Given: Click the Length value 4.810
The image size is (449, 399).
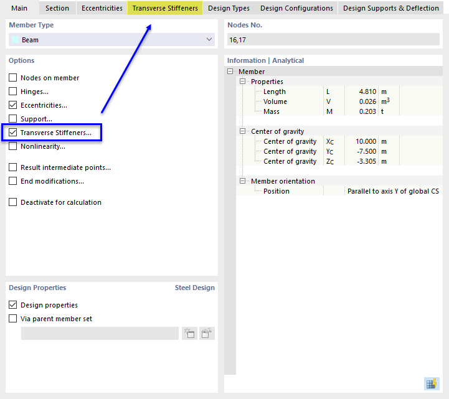Looking at the screenshot, I should (x=367, y=92).
